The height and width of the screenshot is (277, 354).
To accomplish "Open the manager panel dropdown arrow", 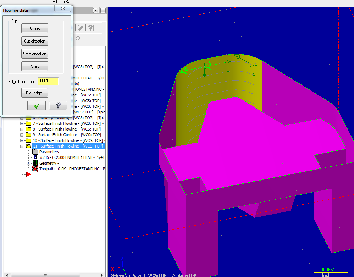I will (x=95, y=11).
